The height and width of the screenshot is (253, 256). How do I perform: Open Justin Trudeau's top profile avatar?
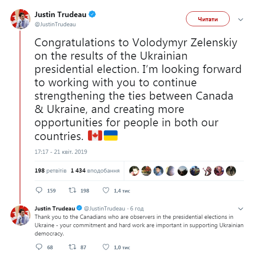click(20, 19)
